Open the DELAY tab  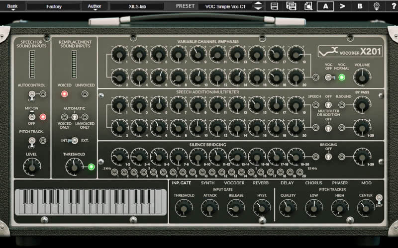[x=287, y=183]
